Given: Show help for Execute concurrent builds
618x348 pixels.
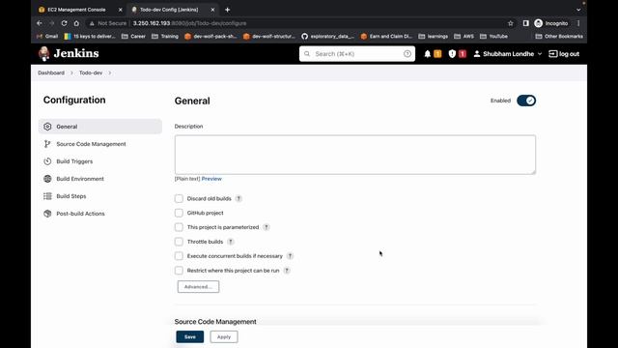Looking at the screenshot, I should (290, 256).
